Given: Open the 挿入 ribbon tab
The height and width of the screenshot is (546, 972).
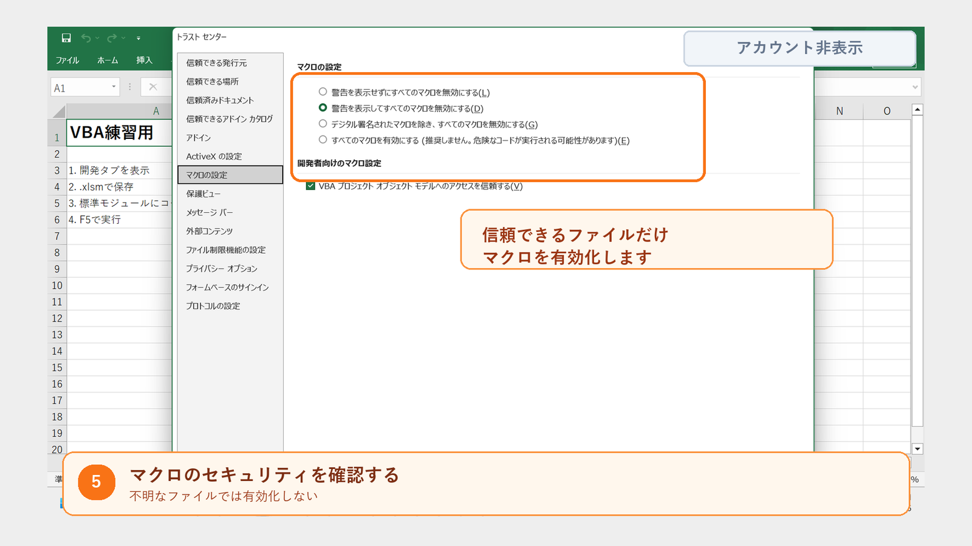Looking at the screenshot, I should coord(144,60).
